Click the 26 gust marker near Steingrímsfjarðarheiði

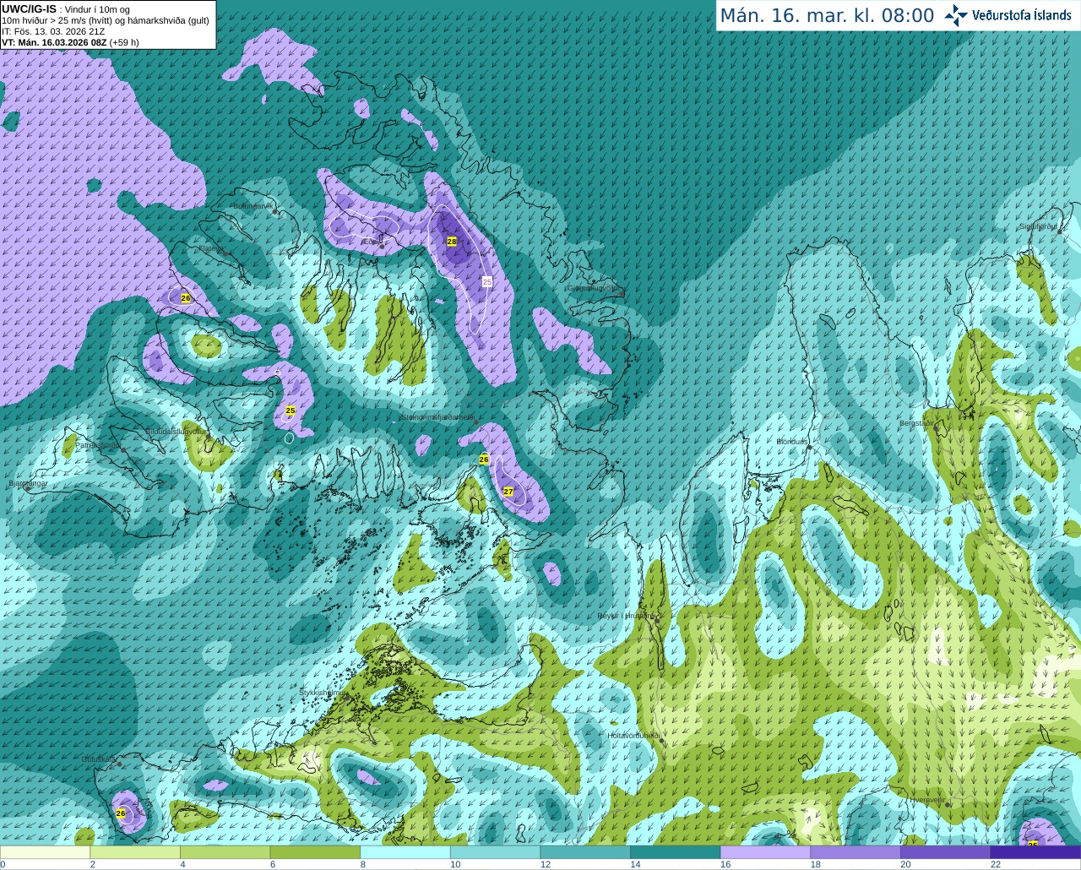point(484,459)
